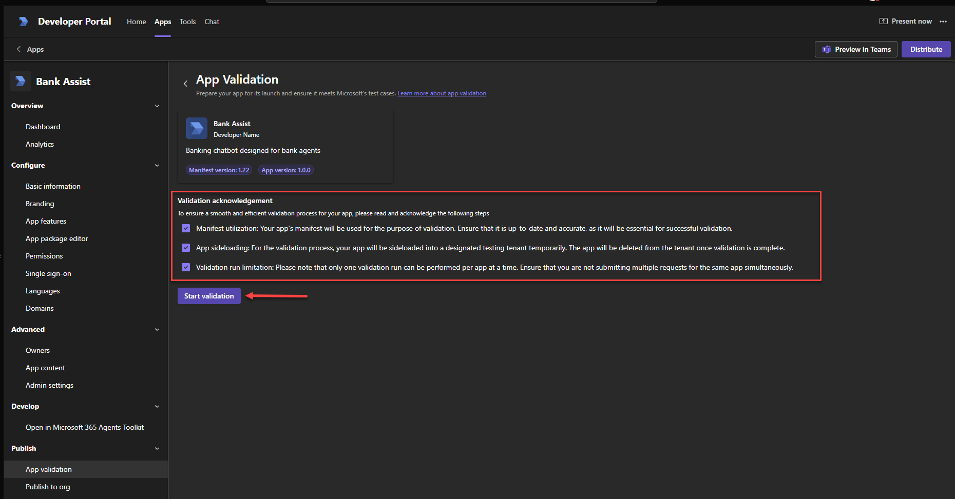Viewport: 955px width, 499px height.
Task: Open in Microsoft 365 Agents Toolkit
Action: [x=86, y=427]
